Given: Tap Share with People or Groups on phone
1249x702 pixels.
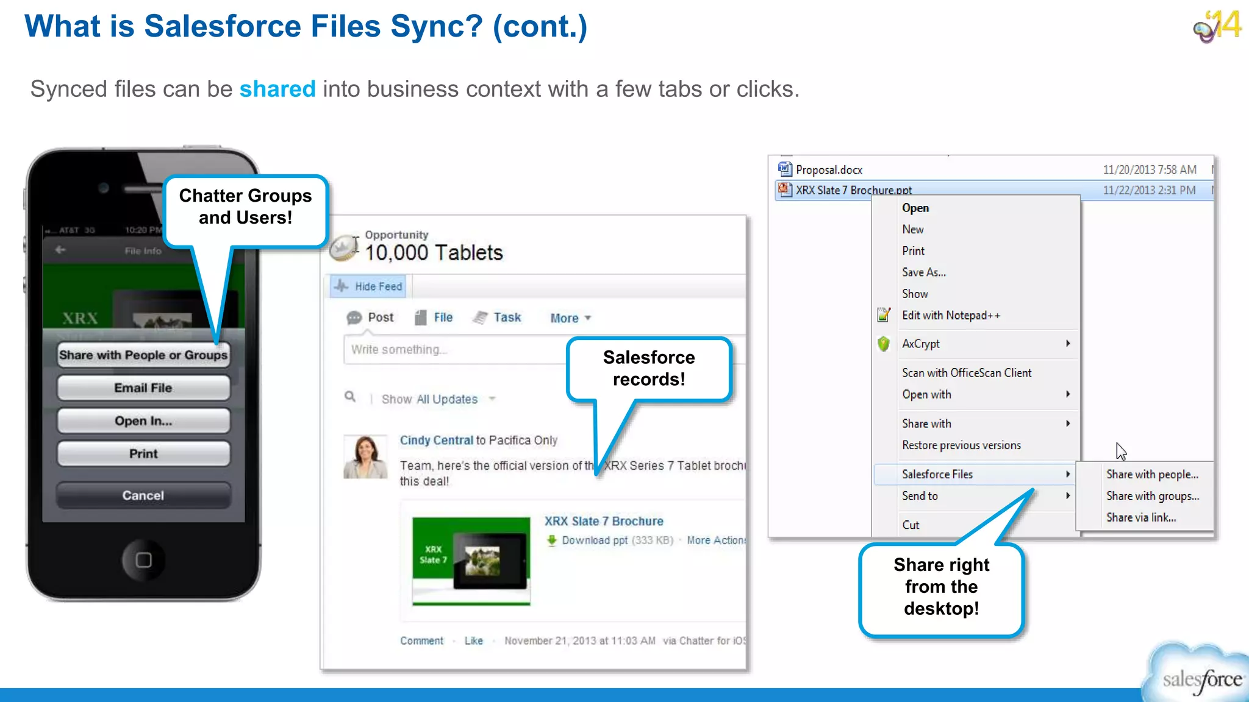Looking at the screenshot, I should [143, 355].
